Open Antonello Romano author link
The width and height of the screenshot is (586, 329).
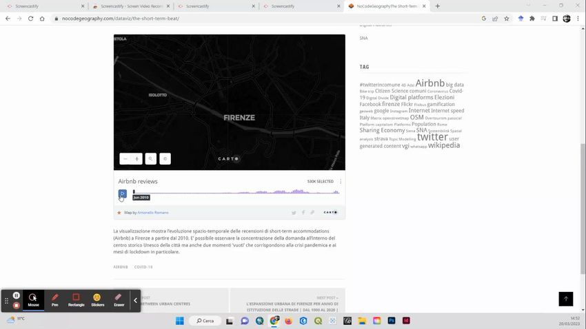(x=153, y=213)
